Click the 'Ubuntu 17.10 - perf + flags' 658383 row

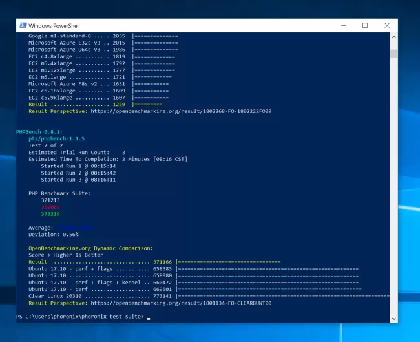point(193,268)
